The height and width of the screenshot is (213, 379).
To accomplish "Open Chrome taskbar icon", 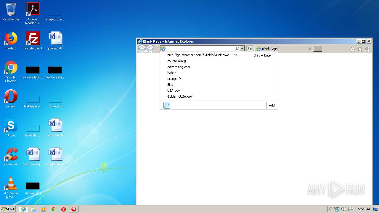I will (54, 209).
